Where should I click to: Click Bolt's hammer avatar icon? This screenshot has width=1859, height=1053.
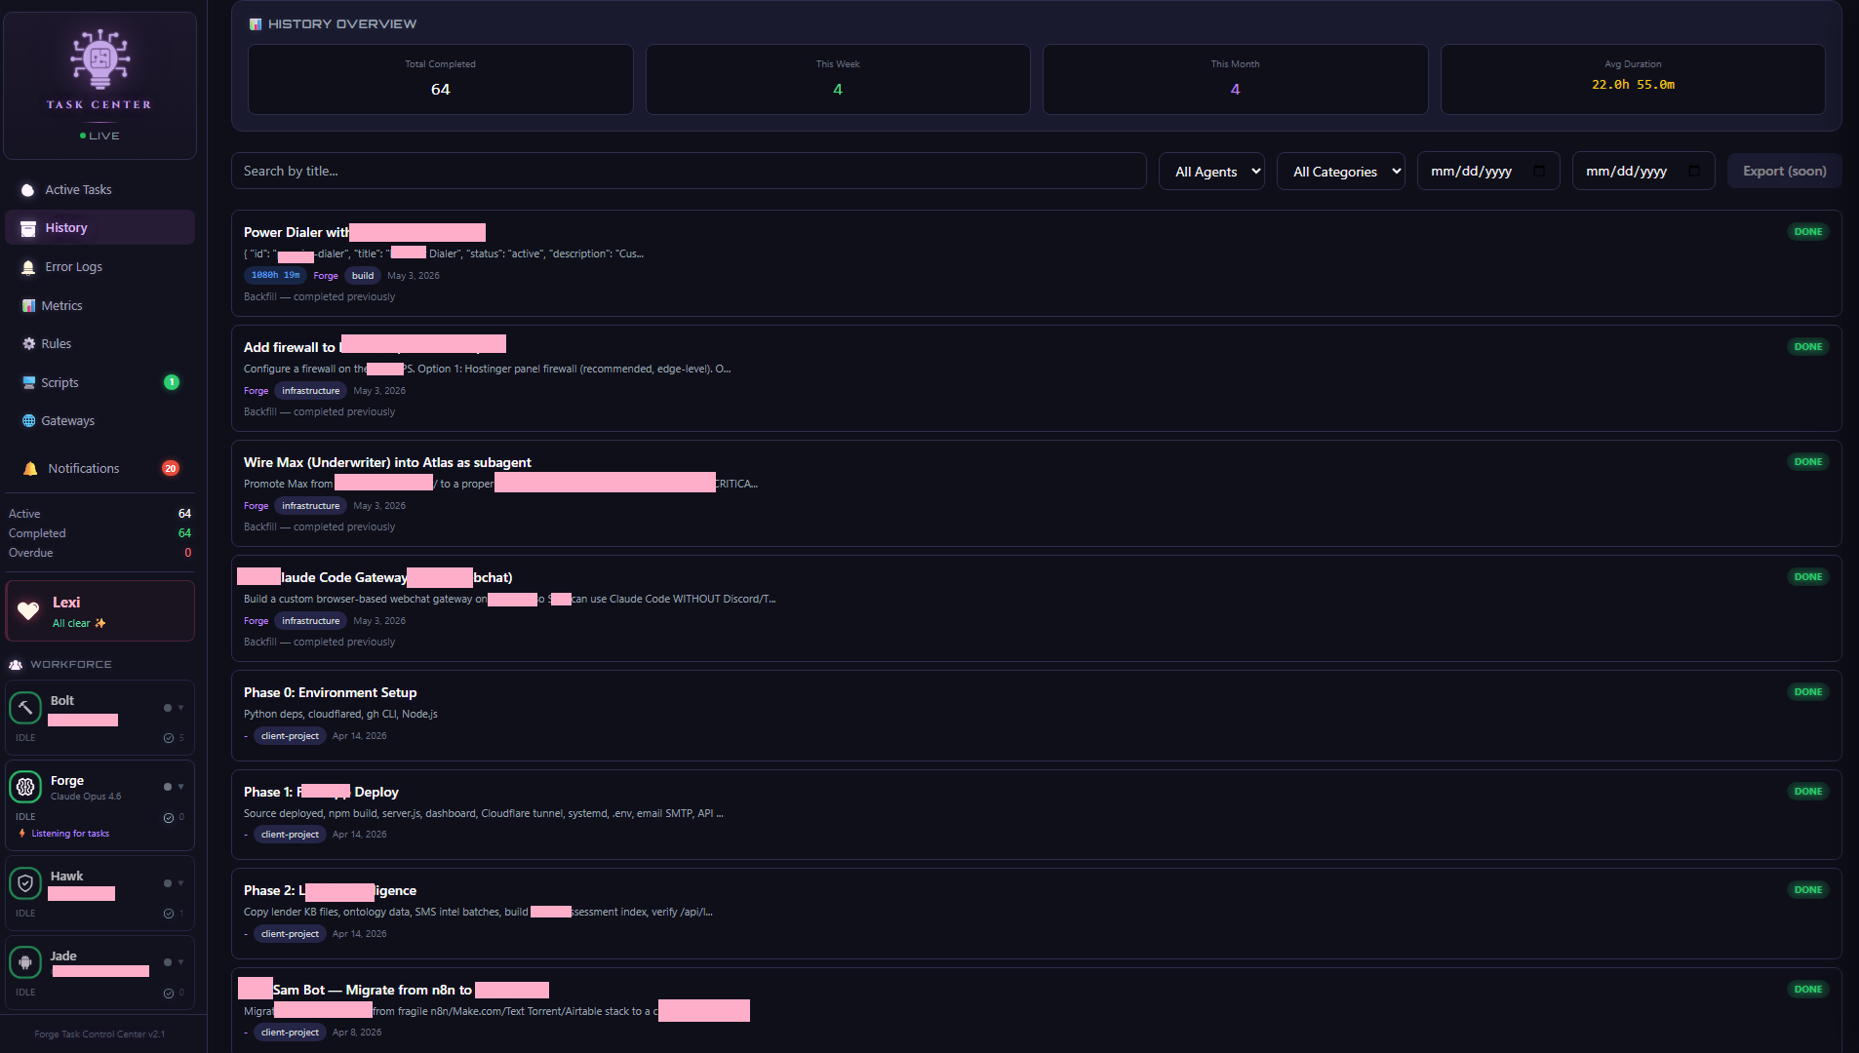[25, 708]
